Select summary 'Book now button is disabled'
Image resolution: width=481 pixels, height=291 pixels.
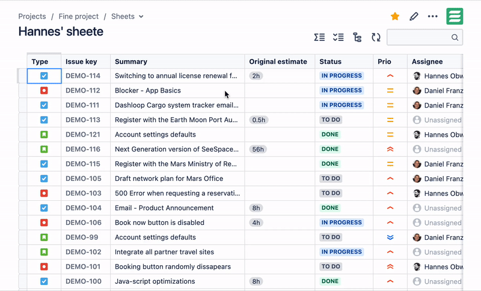159,222
